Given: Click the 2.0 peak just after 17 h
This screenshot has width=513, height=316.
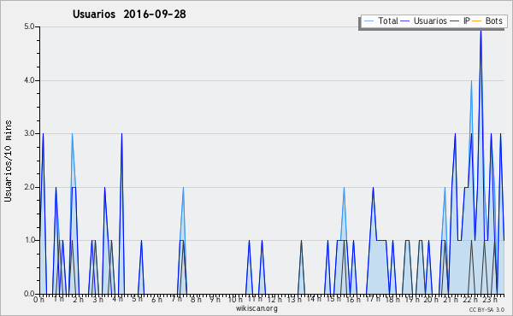Looking at the screenshot, I should (x=373, y=188).
